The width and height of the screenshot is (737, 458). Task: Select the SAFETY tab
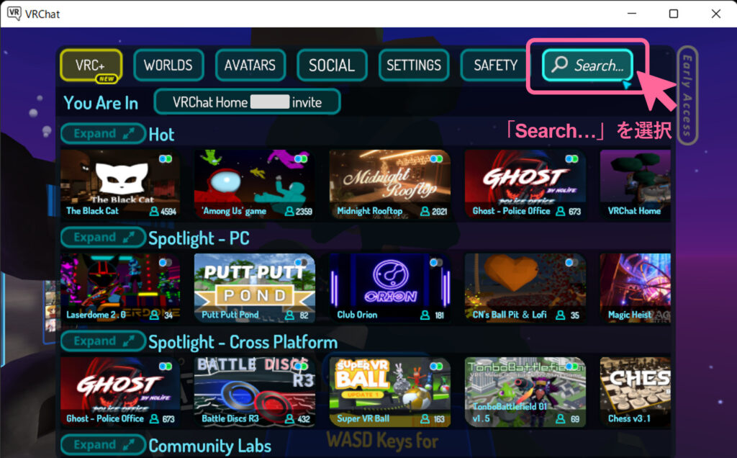pos(495,65)
